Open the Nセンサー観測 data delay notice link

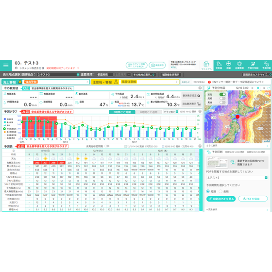[238, 82]
